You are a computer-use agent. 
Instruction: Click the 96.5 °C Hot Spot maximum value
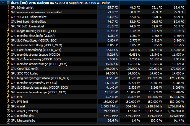(157, 22)
